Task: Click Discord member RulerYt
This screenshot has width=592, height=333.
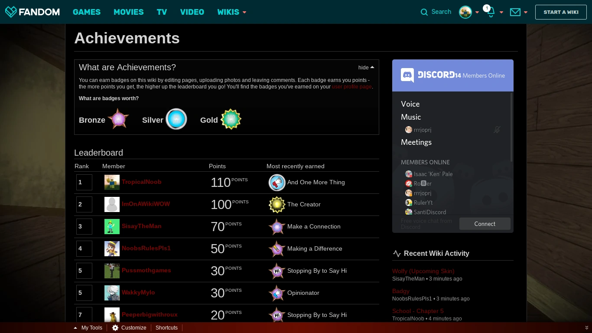Action: (x=419, y=202)
